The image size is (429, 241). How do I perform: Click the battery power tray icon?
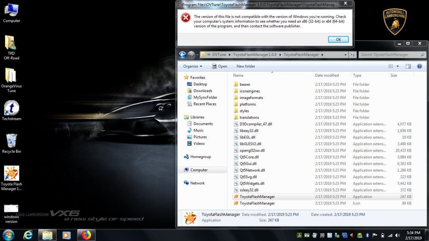pyautogui.click(x=382, y=235)
